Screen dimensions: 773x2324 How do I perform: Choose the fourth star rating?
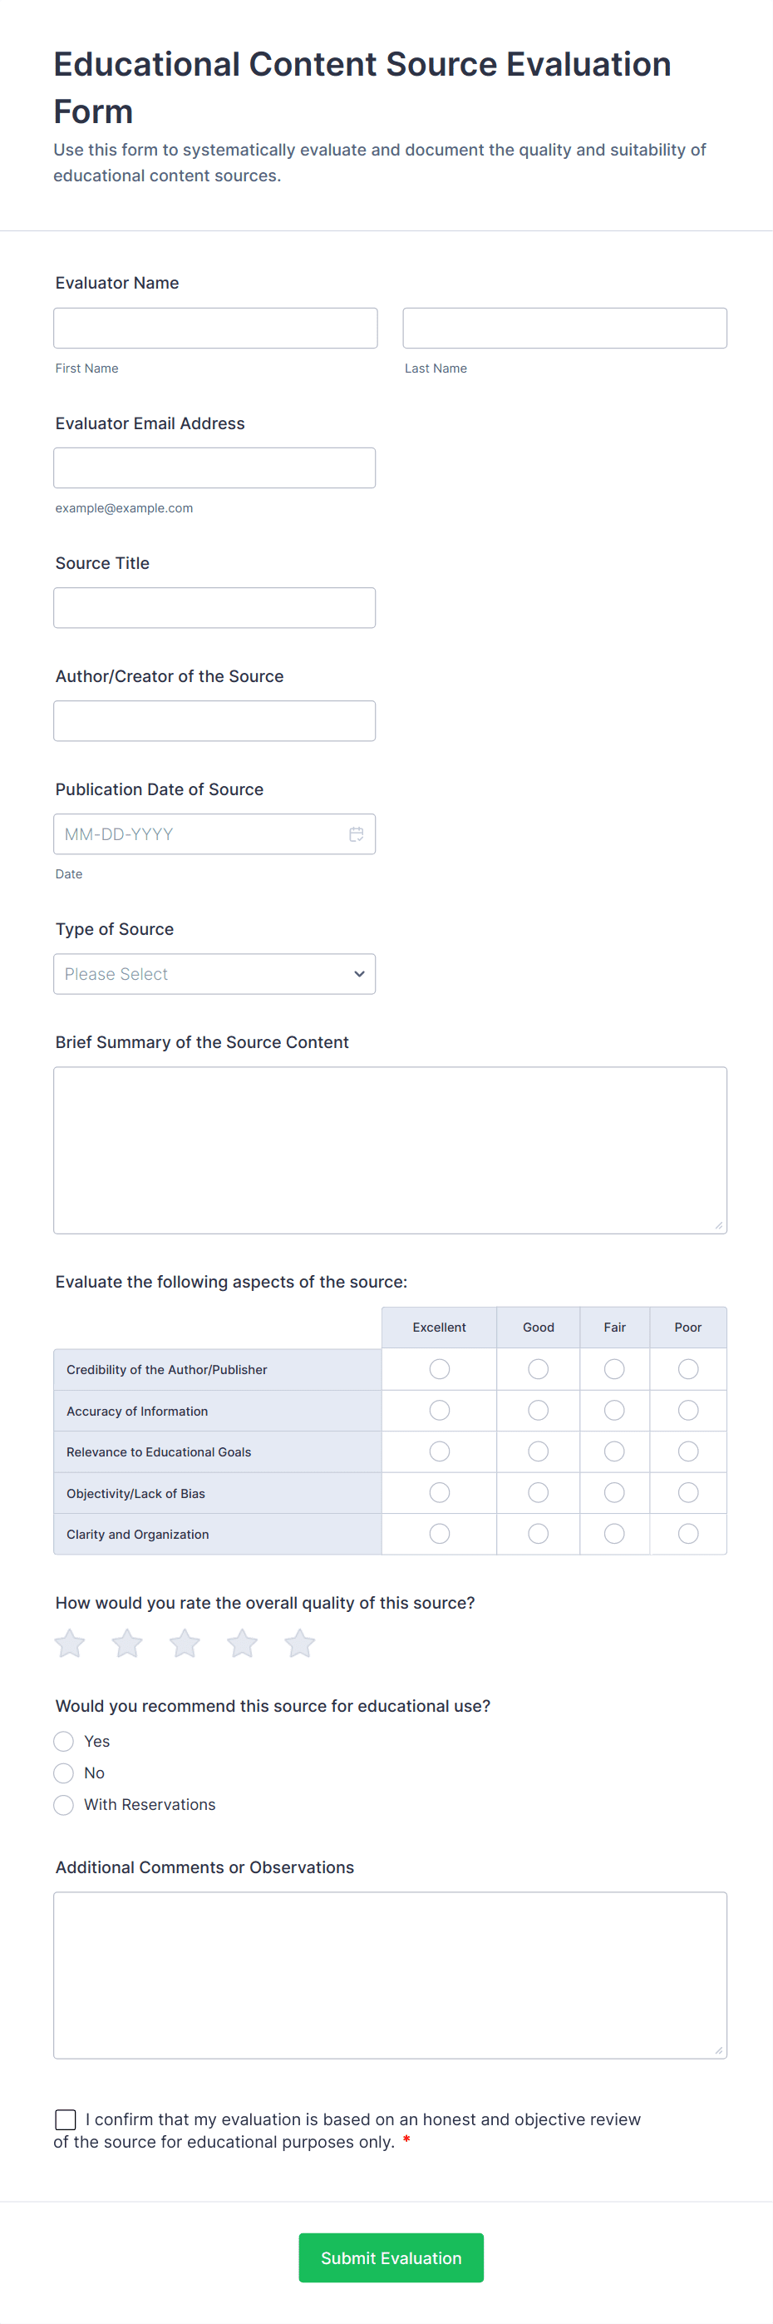[242, 1643]
